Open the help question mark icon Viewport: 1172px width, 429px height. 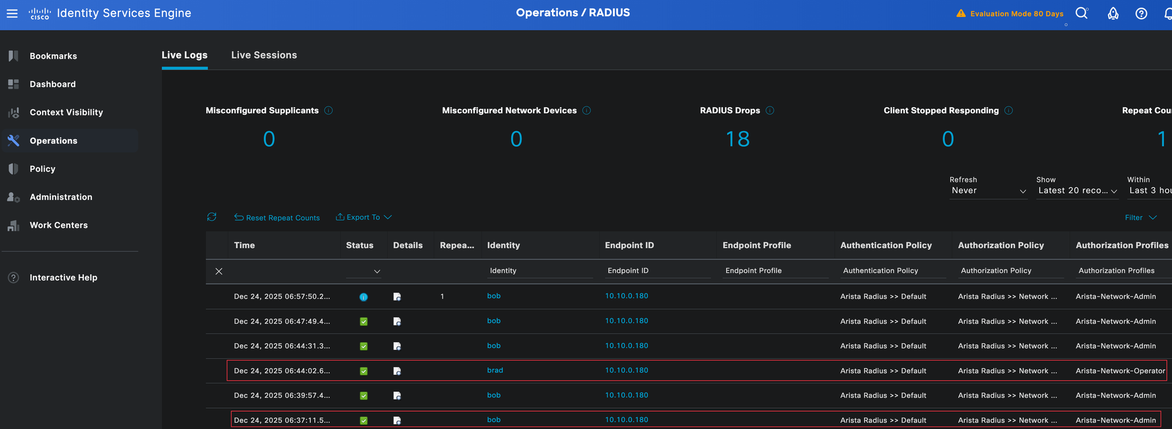(1141, 13)
